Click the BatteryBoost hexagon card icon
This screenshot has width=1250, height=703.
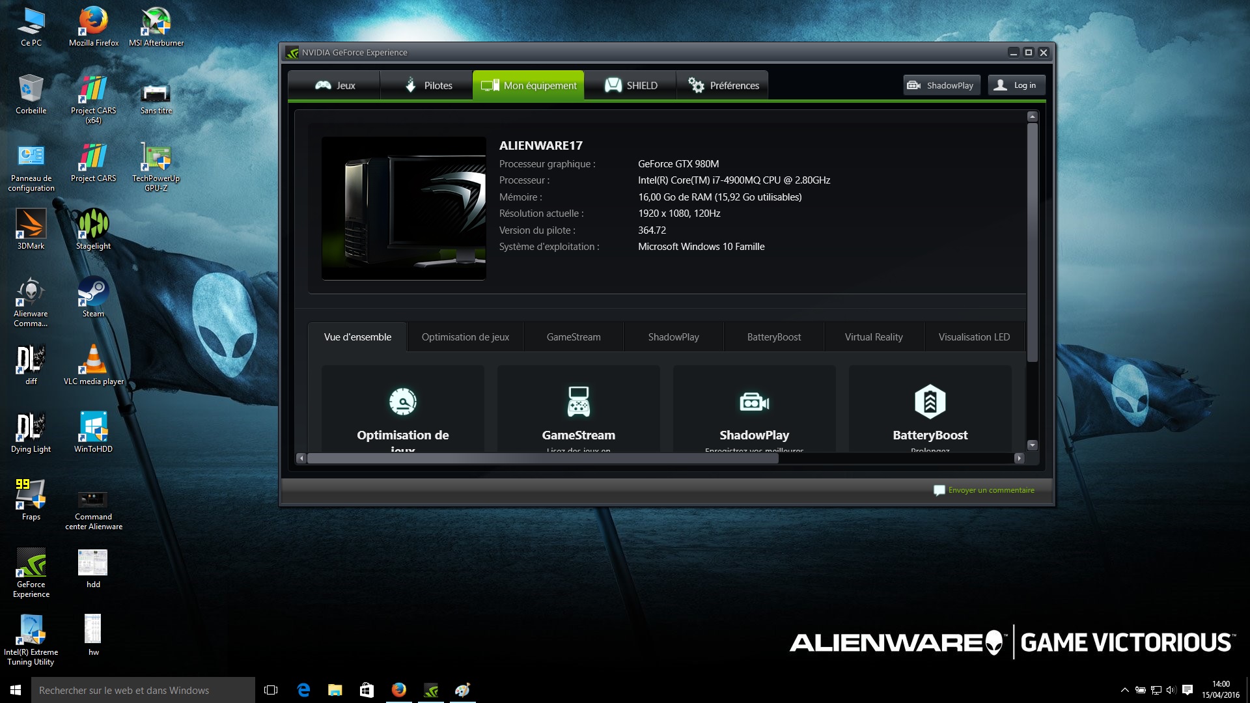[930, 402]
